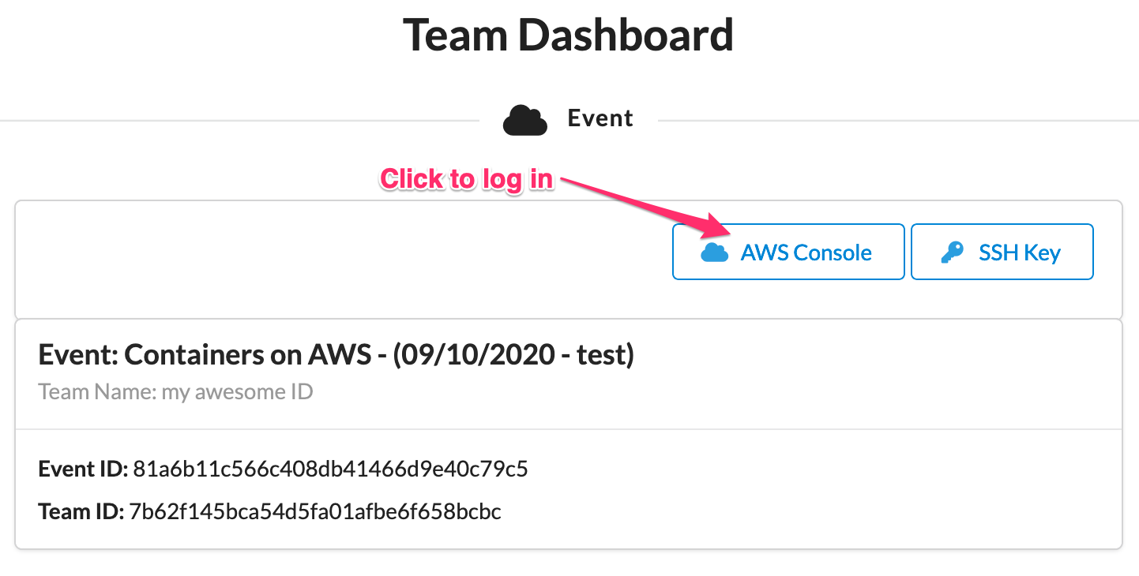Click the pink "Click to log in" annotation
Viewport: 1139px width, 576px height.
click(466, 179)
